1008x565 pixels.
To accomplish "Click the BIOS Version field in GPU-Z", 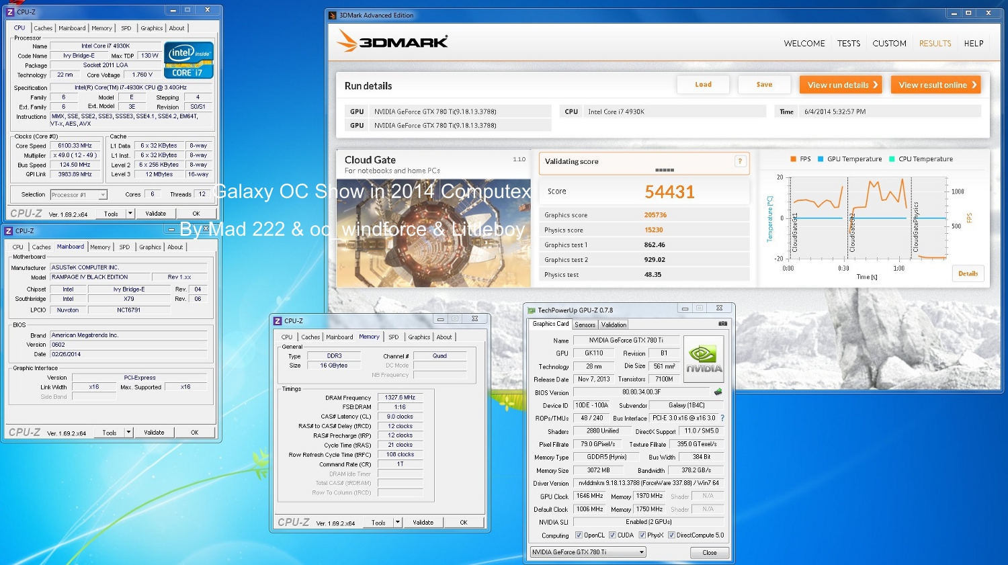I will tap(641, 392).
